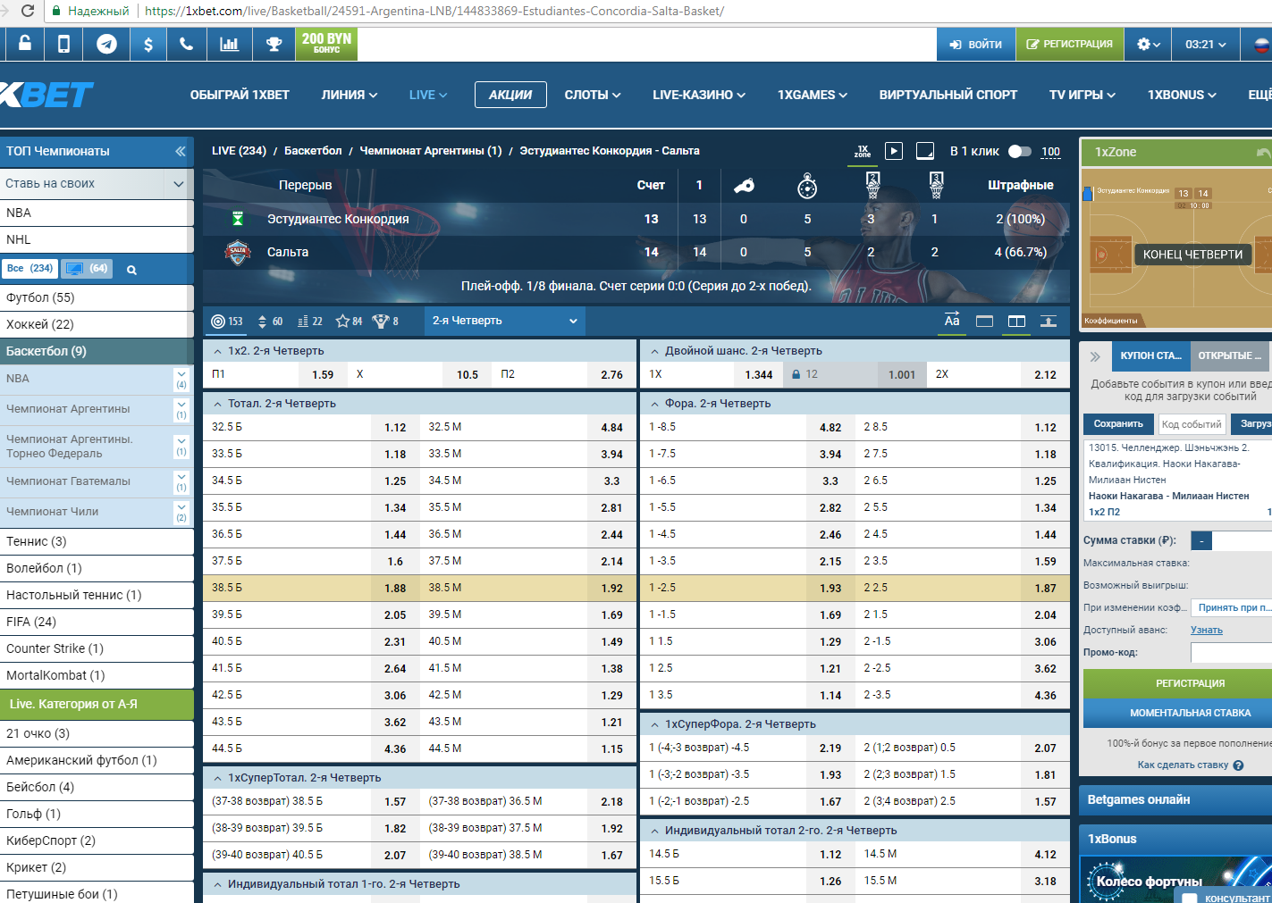Expand Чемпионат Аргентины sidebar arrow
This screenshot has height=903, width=1272.
(x=181, y=409)
